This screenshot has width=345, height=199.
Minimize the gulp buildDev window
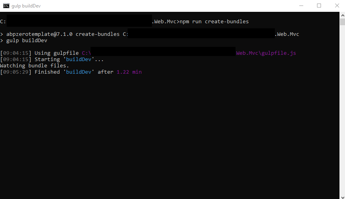click(x=301, y=6)
